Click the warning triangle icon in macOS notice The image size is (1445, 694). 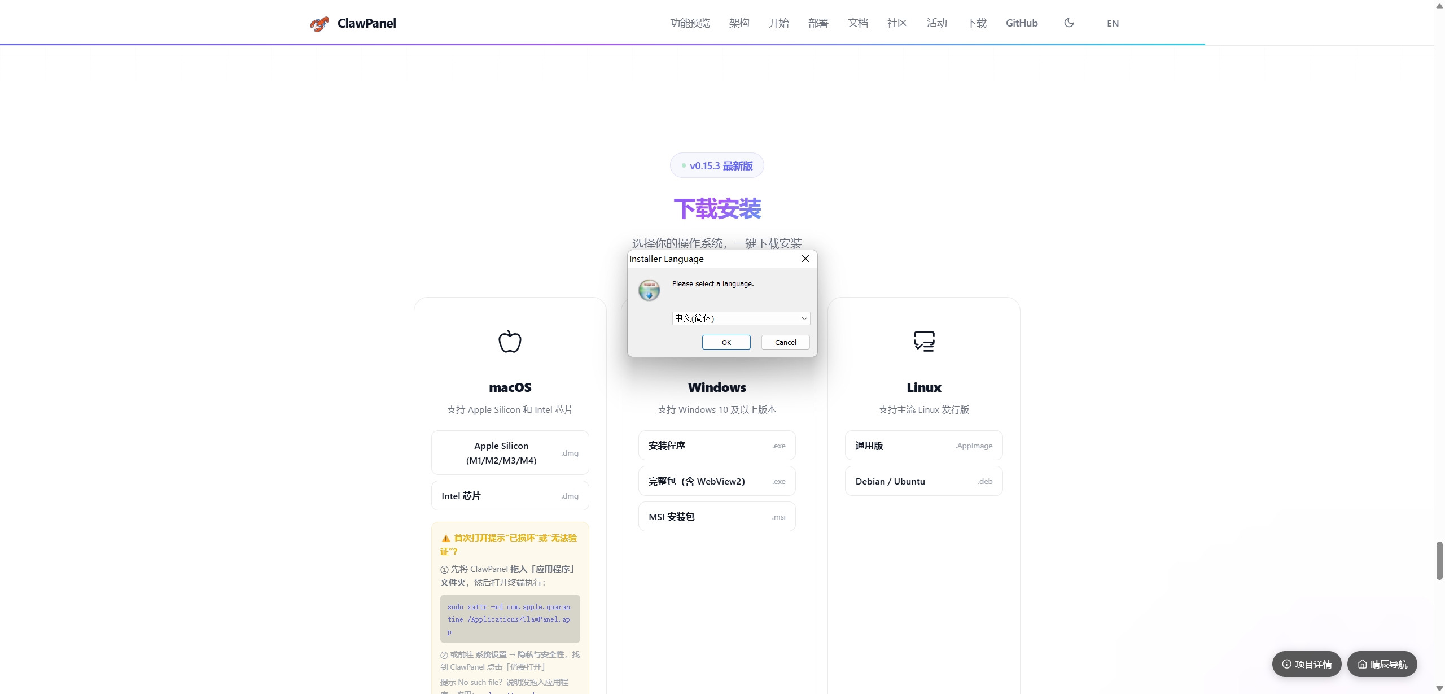point(446,539)
